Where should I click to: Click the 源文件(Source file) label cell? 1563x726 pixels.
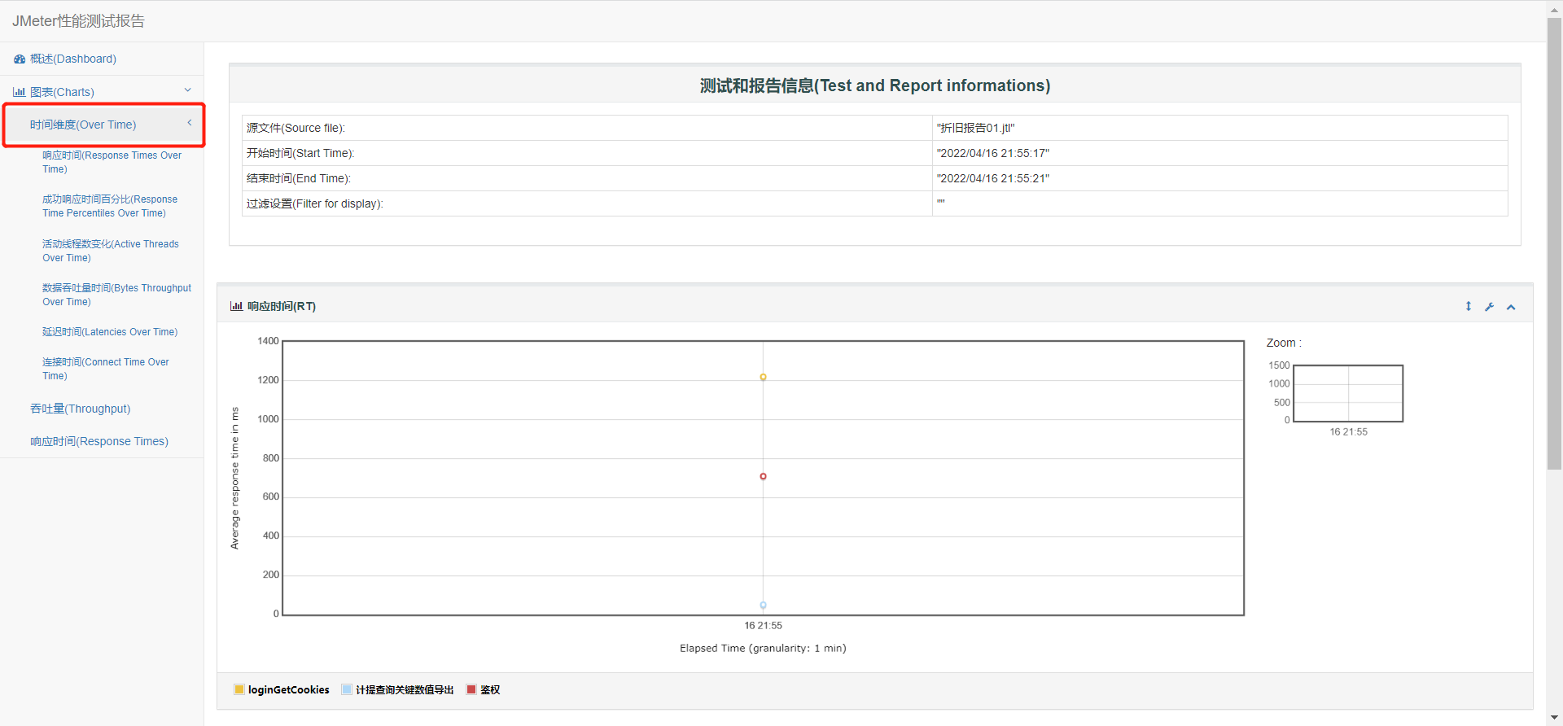coord(587,128)
